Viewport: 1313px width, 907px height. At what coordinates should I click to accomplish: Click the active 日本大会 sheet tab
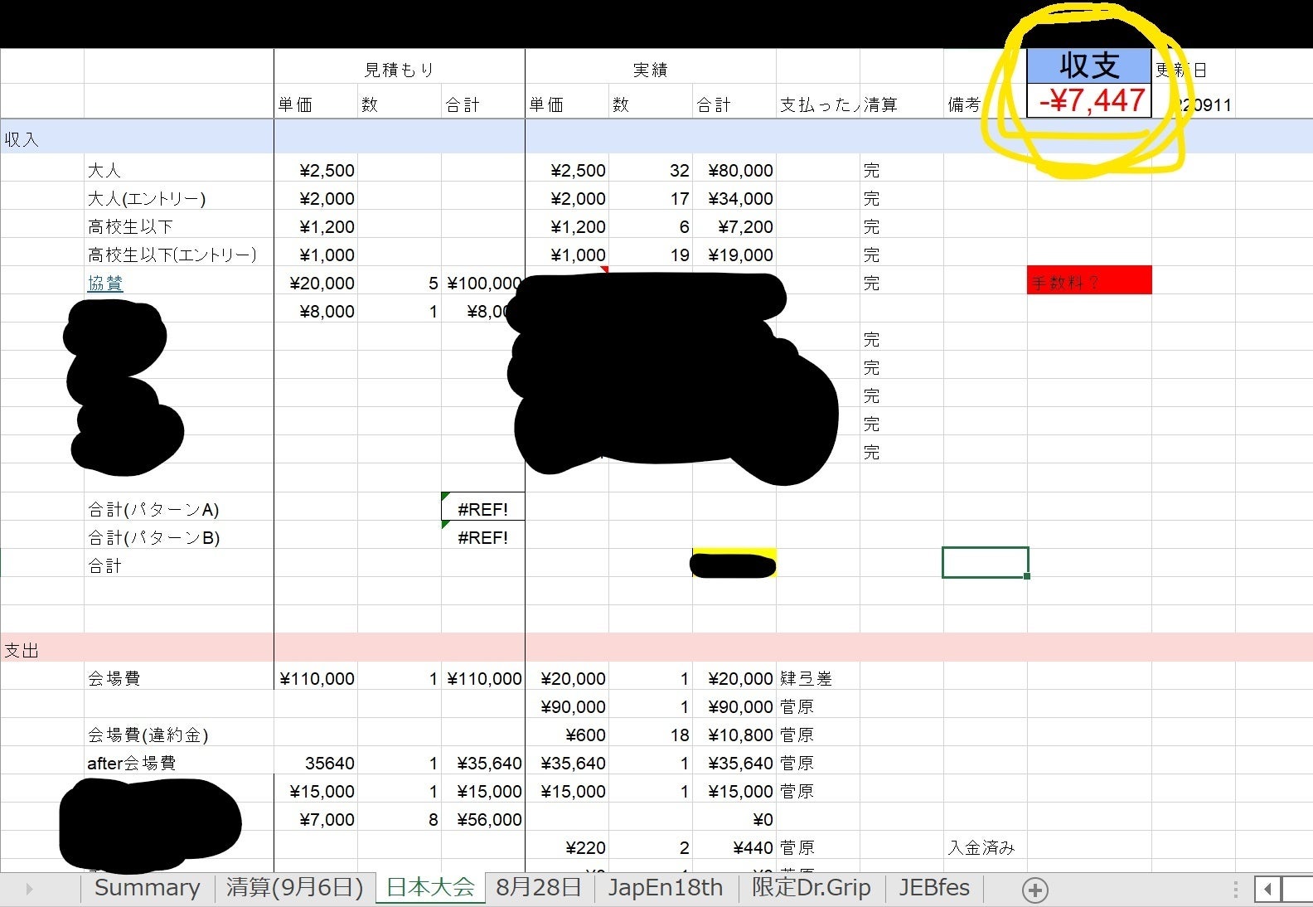[x=430, y=888]
